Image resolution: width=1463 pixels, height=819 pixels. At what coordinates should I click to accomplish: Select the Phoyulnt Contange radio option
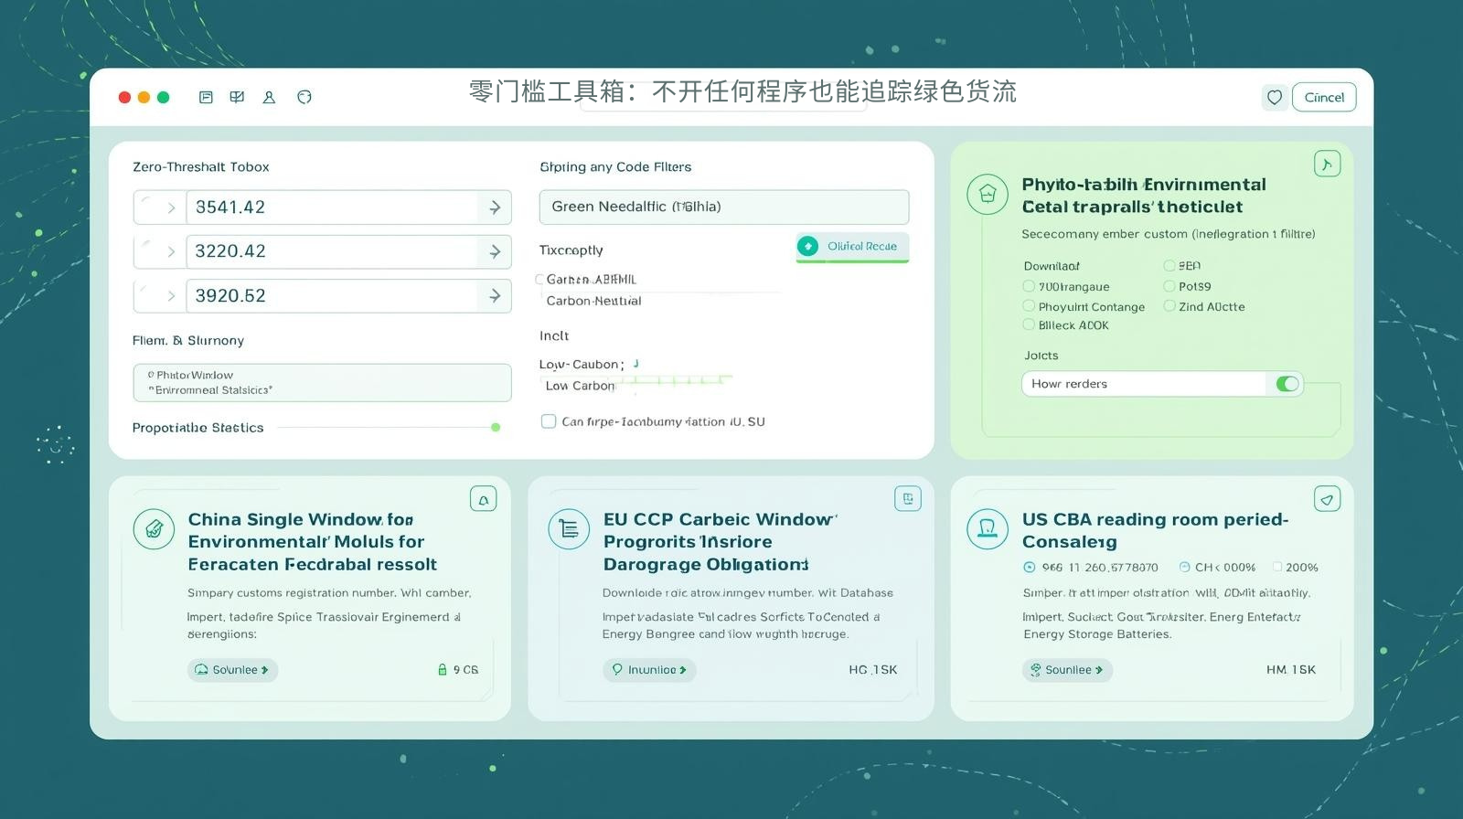click(1029, 306)
